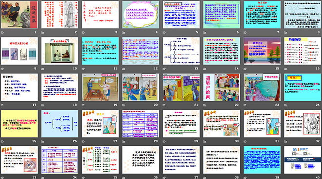Choose the 胡屠户治疯 slide 22 thumbnail
Screen dimensions: 322x179
coord(221,87)
